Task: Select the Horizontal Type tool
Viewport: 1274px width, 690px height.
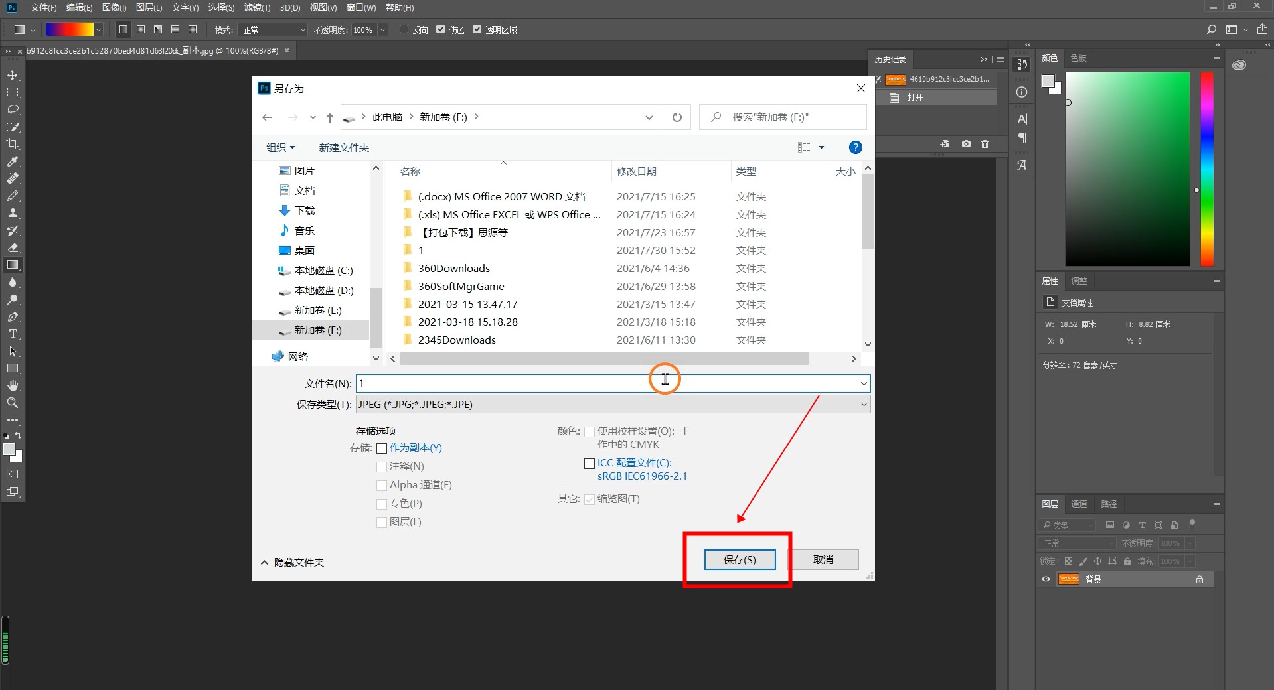Action: (x=13, y=334)
